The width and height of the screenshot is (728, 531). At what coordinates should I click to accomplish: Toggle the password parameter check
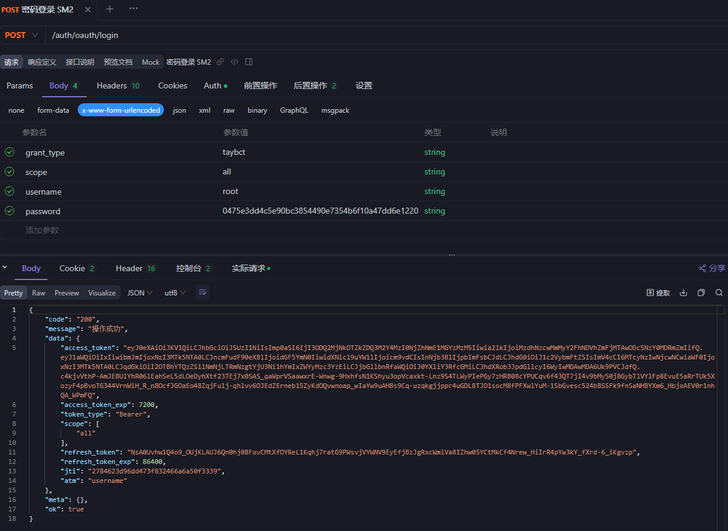click(x=10, y=211)
